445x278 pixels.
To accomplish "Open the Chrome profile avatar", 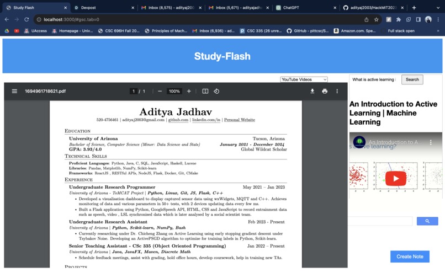I will (428, 19).
